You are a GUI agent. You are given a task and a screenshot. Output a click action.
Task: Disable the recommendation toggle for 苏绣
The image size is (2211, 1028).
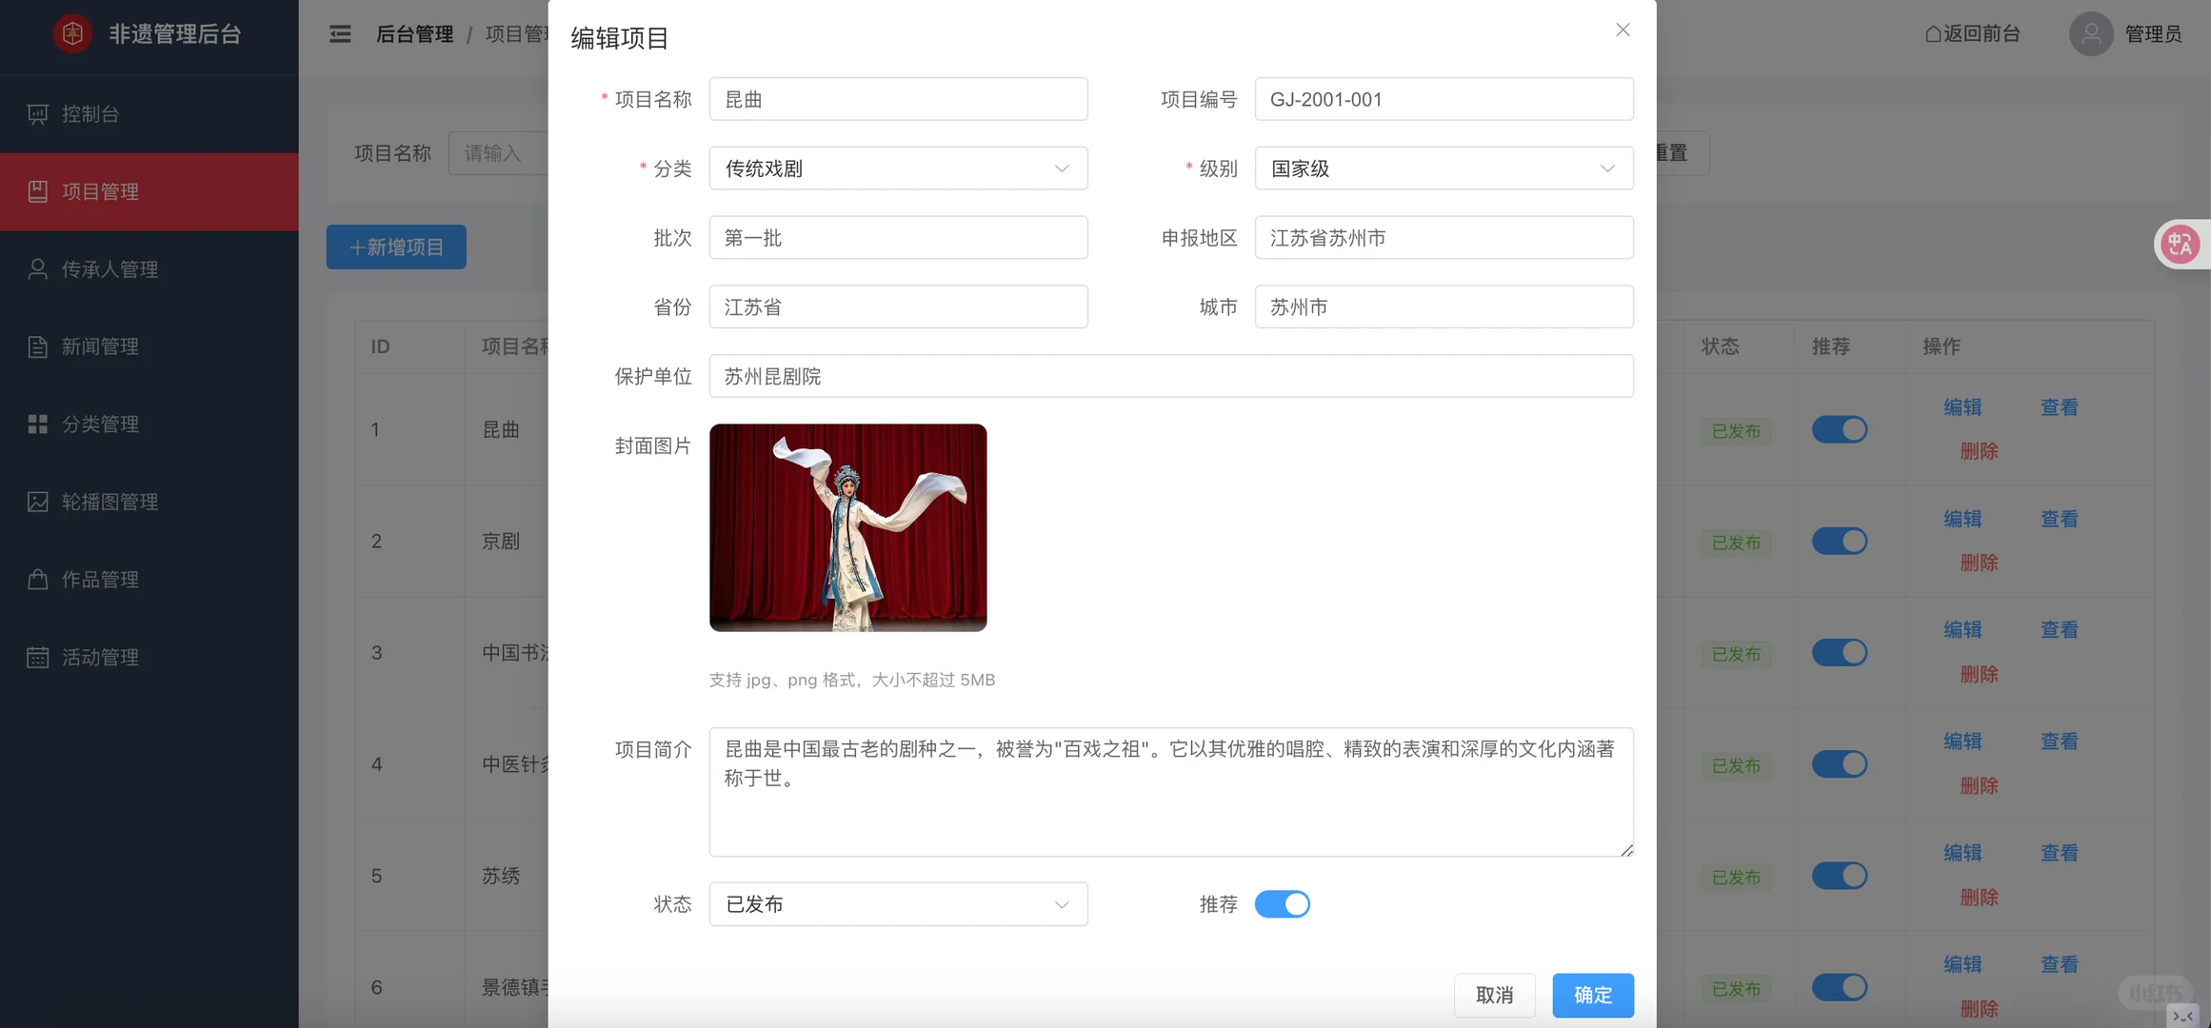(1839, 875)
